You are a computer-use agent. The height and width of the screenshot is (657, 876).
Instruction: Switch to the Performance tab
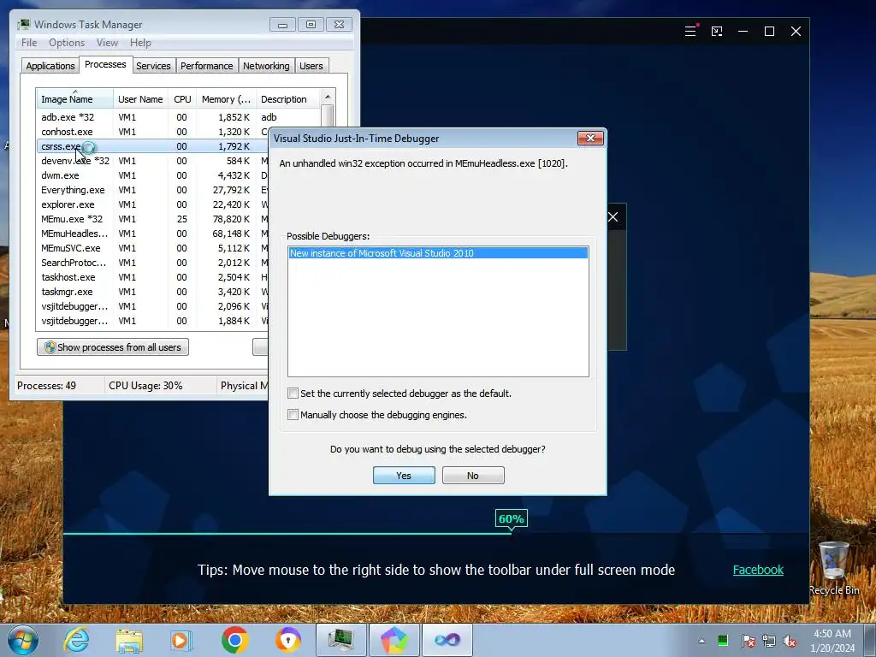pos(207,66)
